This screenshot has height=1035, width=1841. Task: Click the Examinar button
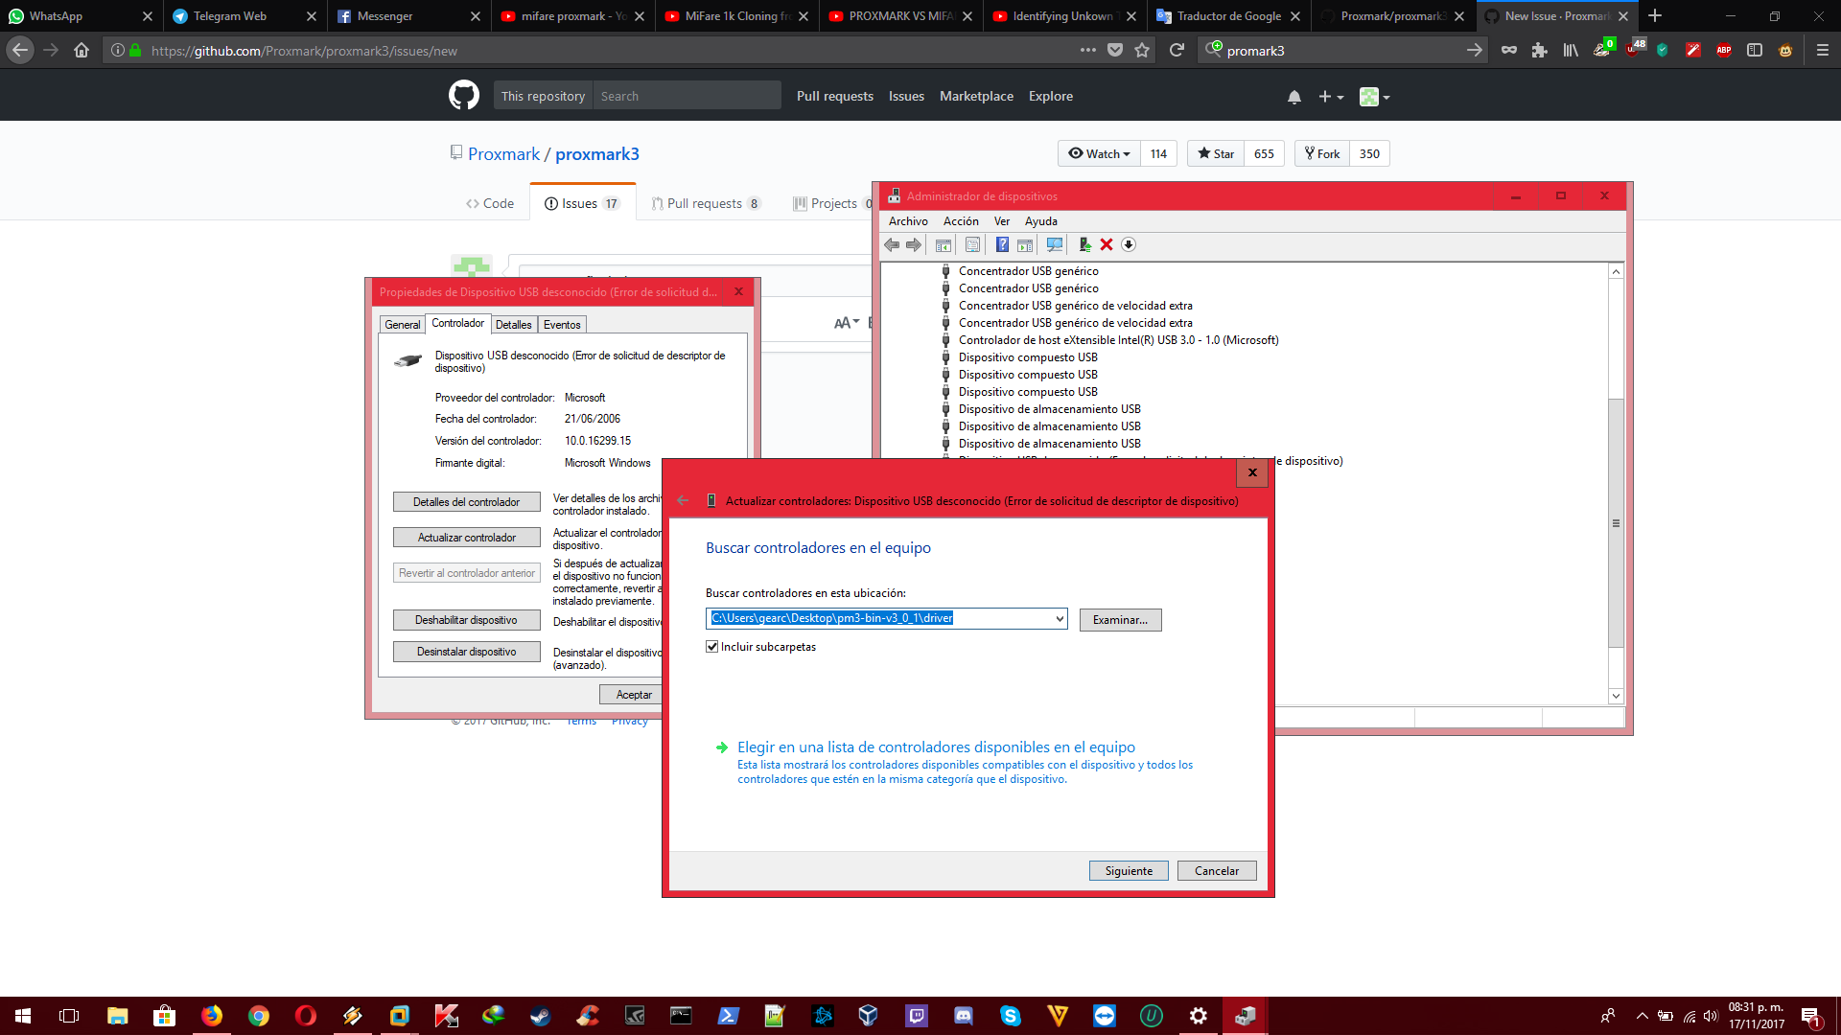[1120, 619]
